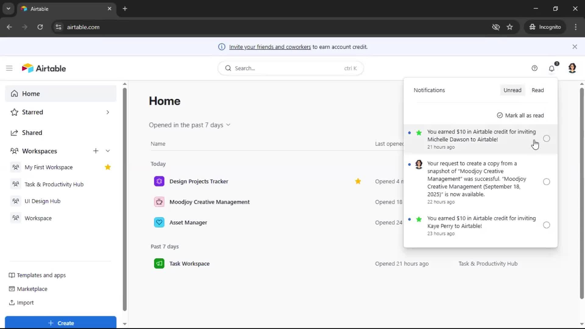The height and width of the screenshot is (329, 585).
Task: Click Import in the sidebar
Action: pyautogui.click(x=21, y=302)
